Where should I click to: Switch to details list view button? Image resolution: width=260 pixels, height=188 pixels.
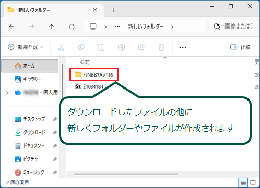243,183
